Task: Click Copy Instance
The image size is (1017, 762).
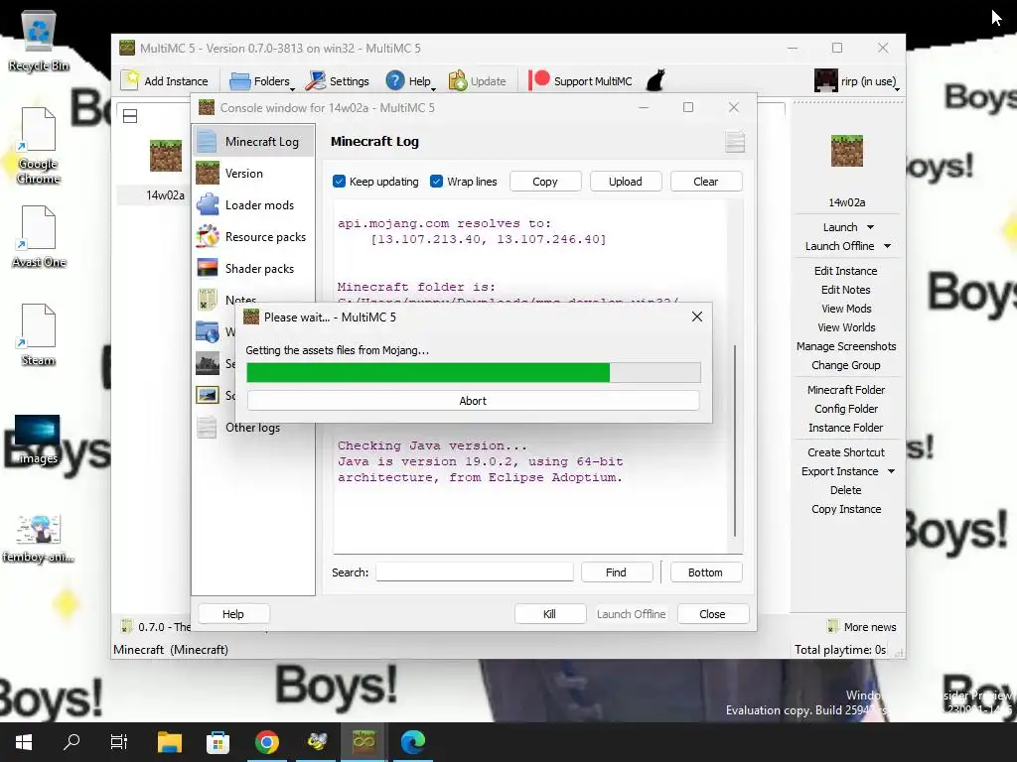Action: pos(846,509)
